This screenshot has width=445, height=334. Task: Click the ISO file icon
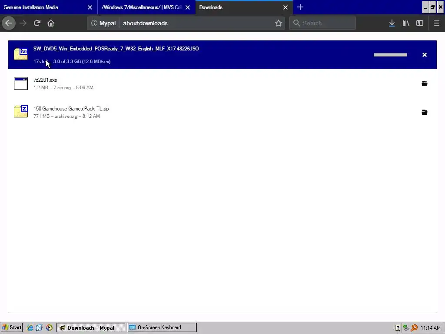(x=21, y=54)
